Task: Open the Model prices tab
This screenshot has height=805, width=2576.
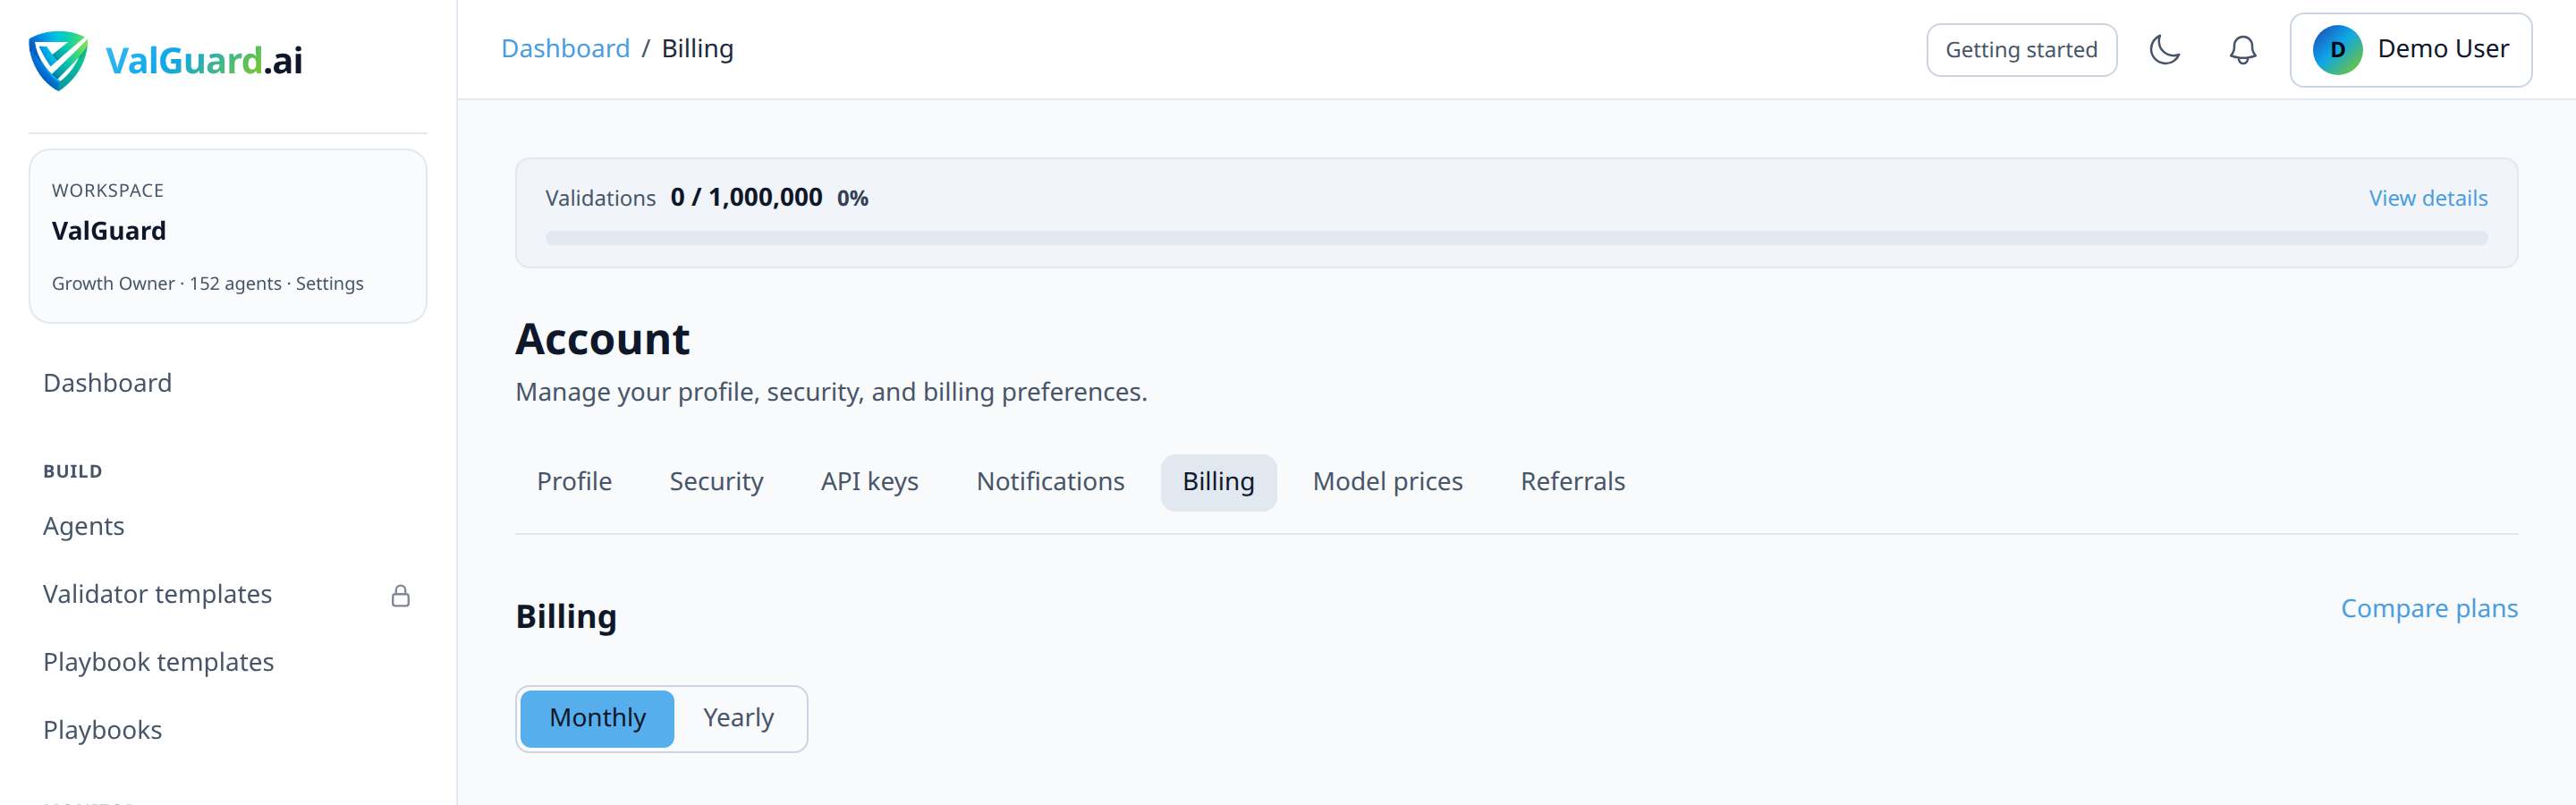Action: click(x=1387, y=482)
